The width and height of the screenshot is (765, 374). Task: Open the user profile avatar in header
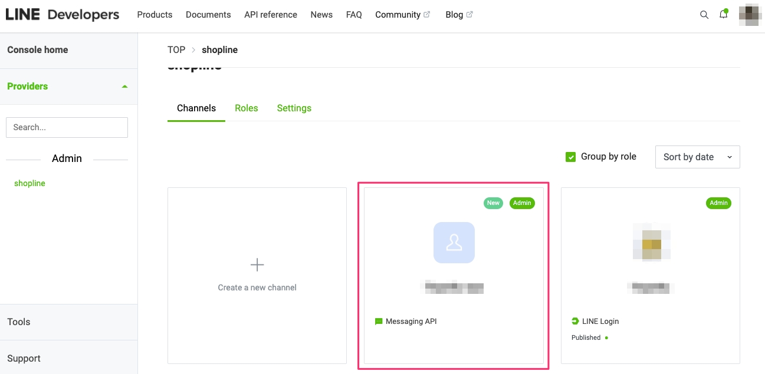coord(749,15)
